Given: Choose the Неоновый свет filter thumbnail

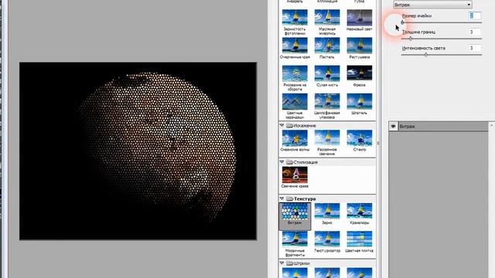Looking at the screenshot, I should pos(359,17).
